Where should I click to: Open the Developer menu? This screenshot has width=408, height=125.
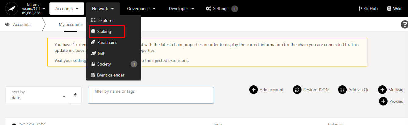181,9
